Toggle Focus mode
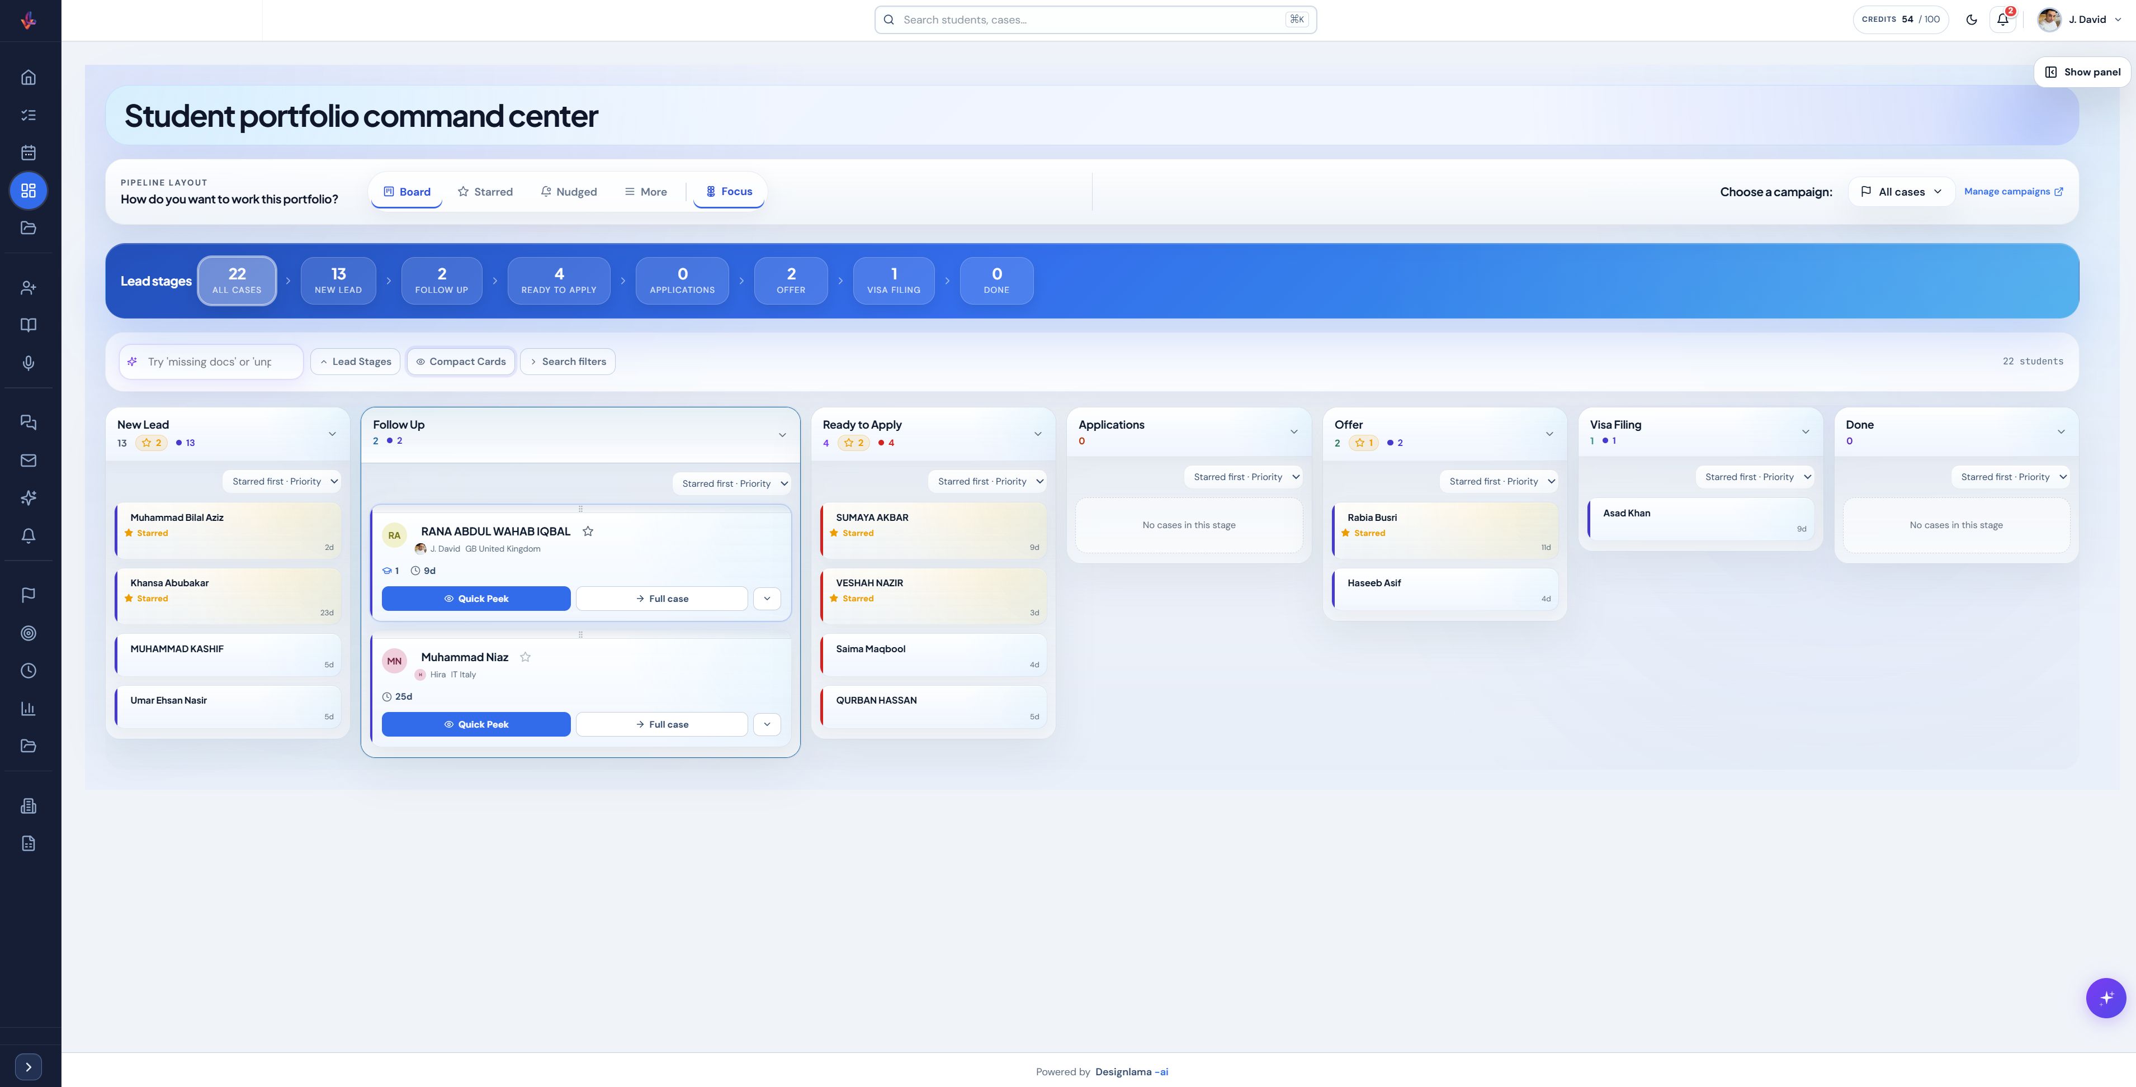This screenshot has width=2136, height=1087. click(729, 191)
